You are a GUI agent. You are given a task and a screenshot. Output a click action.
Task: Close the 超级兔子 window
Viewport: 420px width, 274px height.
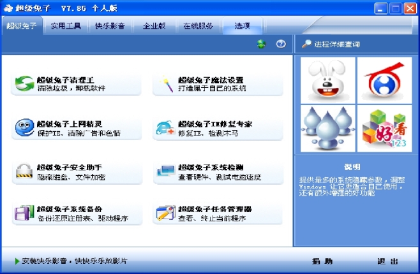[x=410, y=8]
